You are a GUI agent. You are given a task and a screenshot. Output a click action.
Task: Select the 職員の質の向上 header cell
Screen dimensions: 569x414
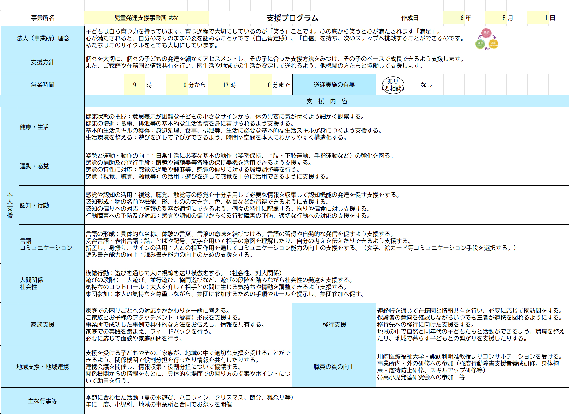(334, 367)
